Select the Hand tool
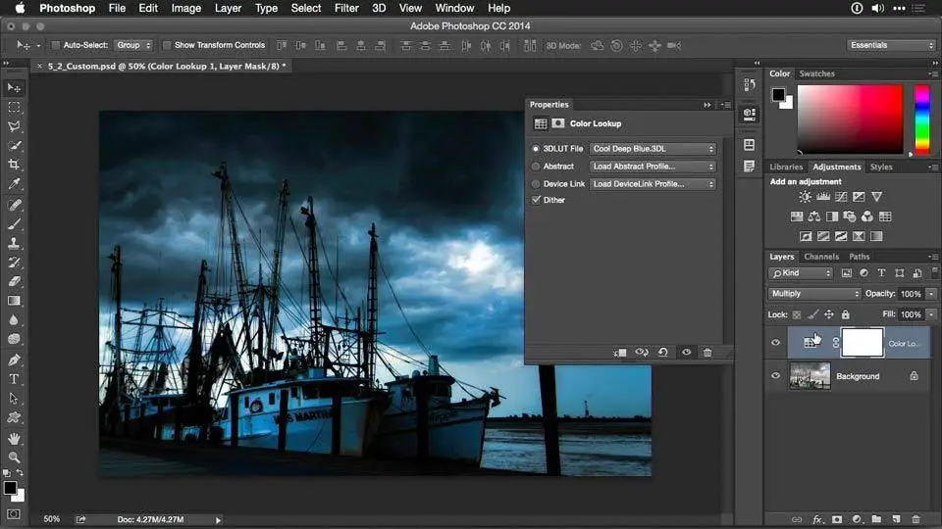The width and height of the screenshot is (942, 529). coord(14,437)
